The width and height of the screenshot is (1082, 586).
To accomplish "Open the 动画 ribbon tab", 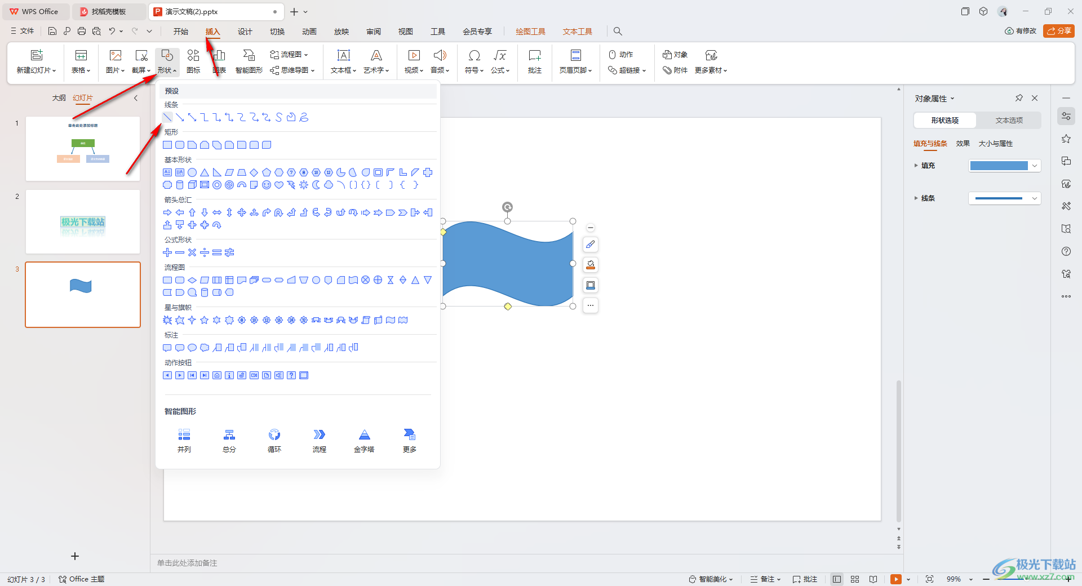I will (309, 32).
